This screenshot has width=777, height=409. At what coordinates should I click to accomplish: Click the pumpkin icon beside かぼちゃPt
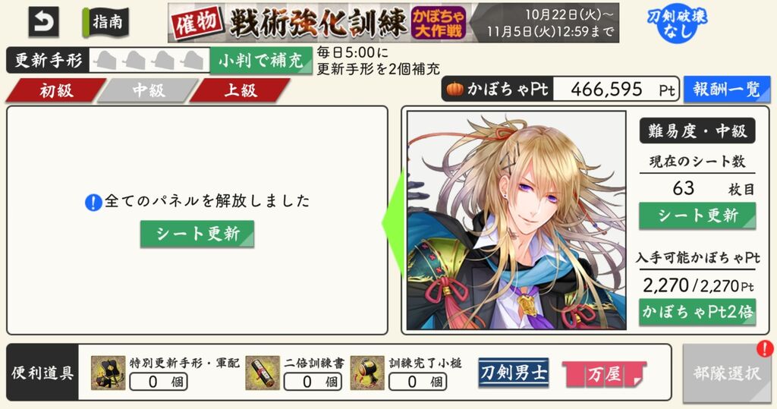(455, 90)
